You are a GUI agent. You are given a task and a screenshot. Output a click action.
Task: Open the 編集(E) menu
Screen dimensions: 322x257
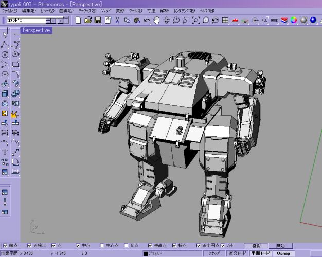pos(29,11)
